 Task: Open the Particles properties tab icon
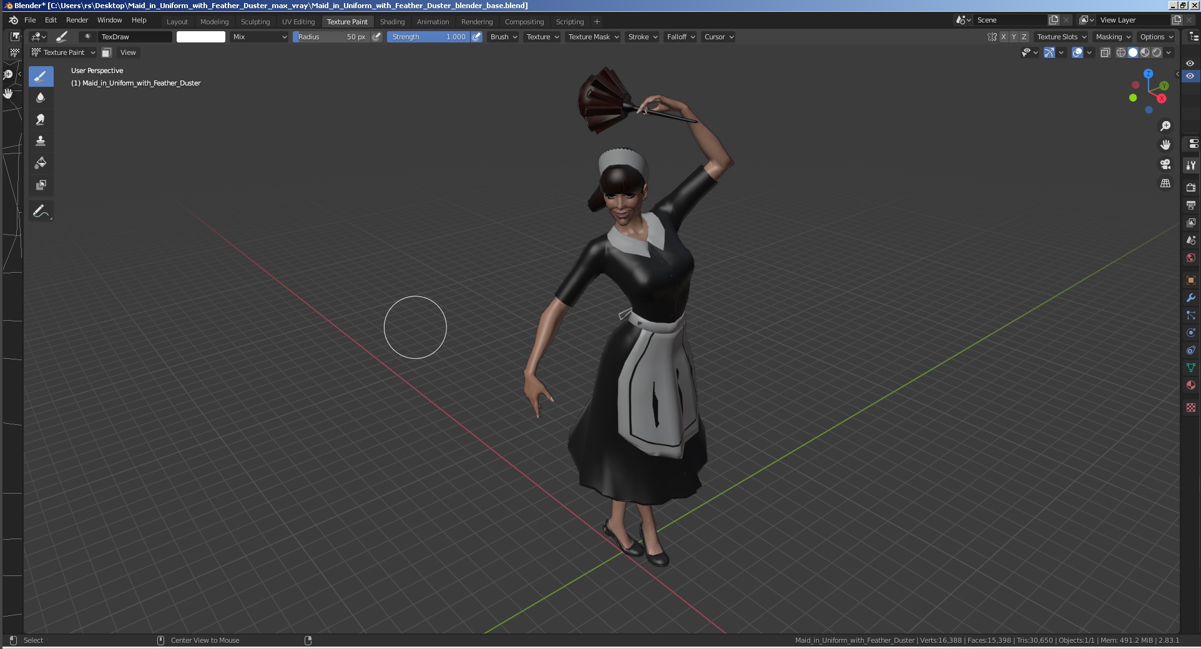(x=1191, y=315)
